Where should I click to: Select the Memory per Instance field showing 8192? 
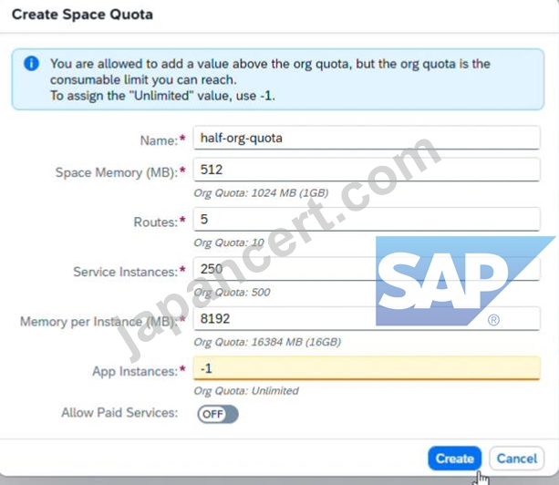point(367,318)
